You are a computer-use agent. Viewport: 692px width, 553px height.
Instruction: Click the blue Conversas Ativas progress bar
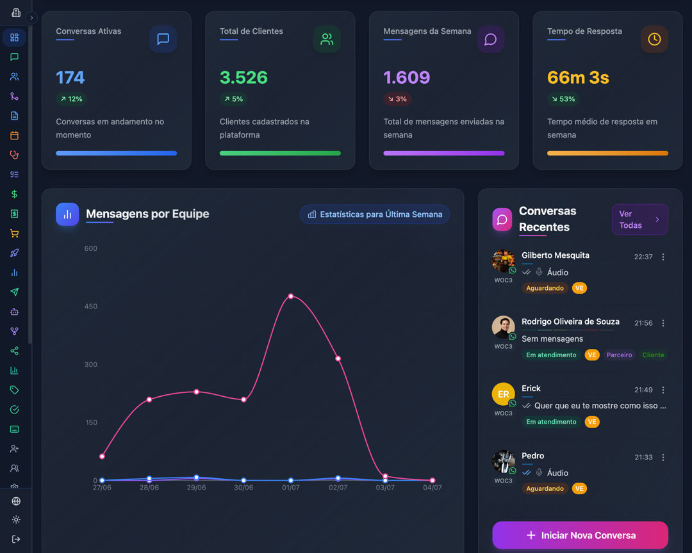click(117, 154)
